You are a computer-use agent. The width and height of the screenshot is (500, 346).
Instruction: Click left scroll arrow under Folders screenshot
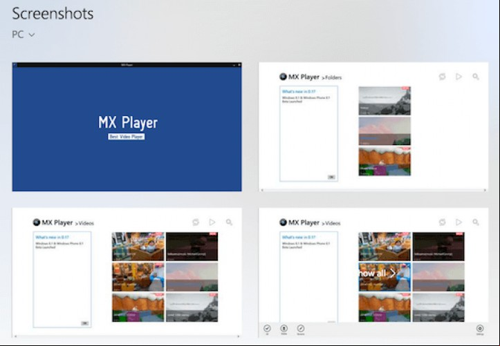[x=262, y=190]
